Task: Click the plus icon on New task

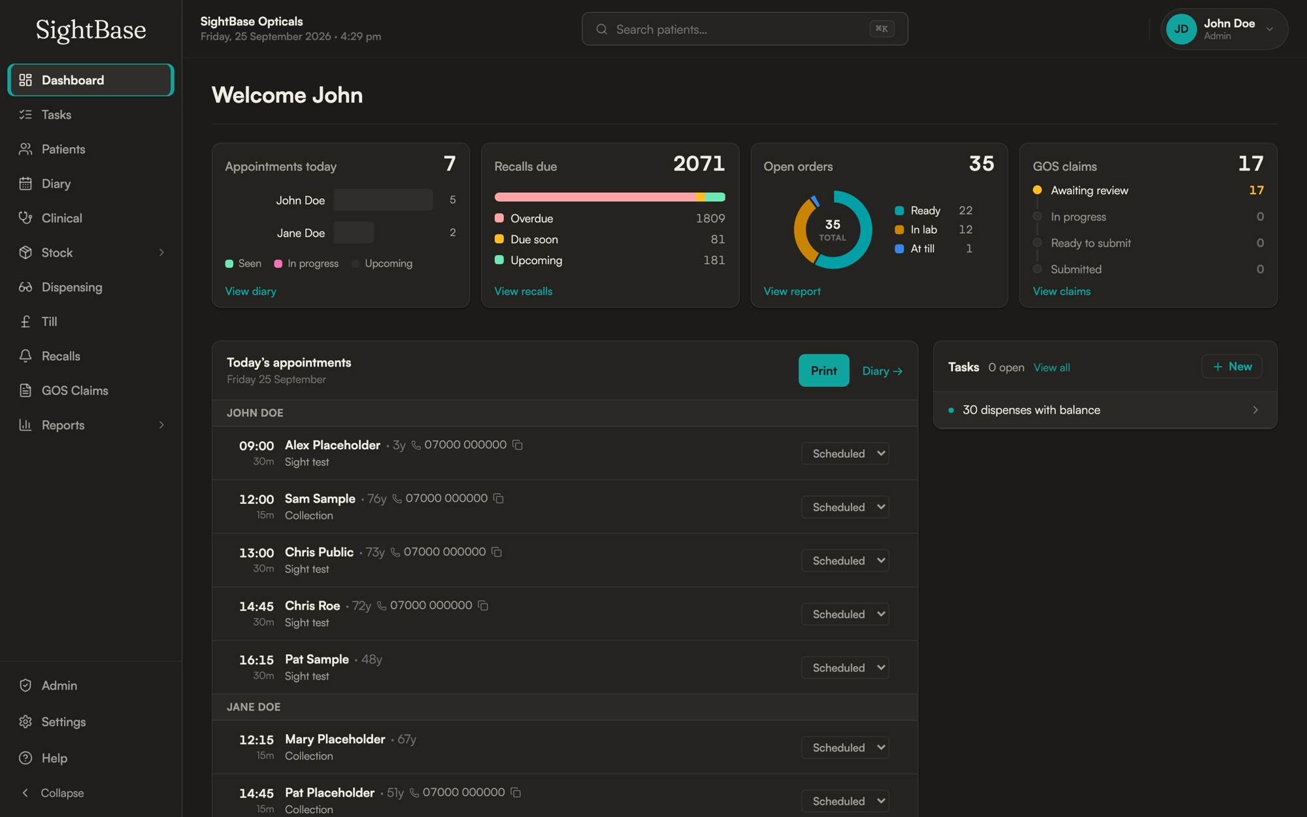Action: coord(1217,367)
